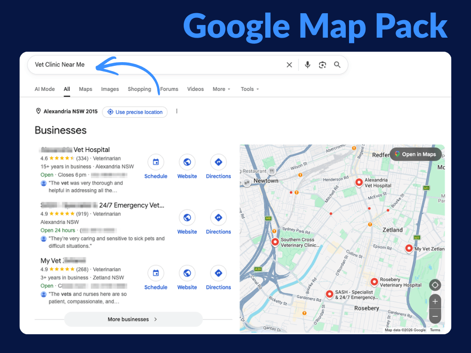Image resolution: width=471 pixels, height=353 pixels.
Task: Click Alexandria Vet Hospital map pin
Action: [x=358, y=182]
